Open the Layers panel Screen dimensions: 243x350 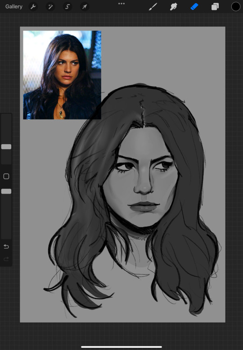coord(215,7)
